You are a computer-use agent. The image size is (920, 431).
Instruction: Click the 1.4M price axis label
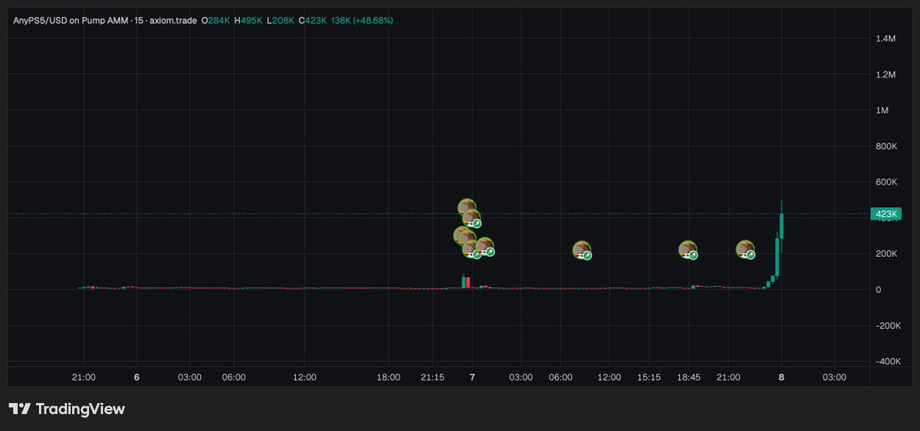(886, 38)
